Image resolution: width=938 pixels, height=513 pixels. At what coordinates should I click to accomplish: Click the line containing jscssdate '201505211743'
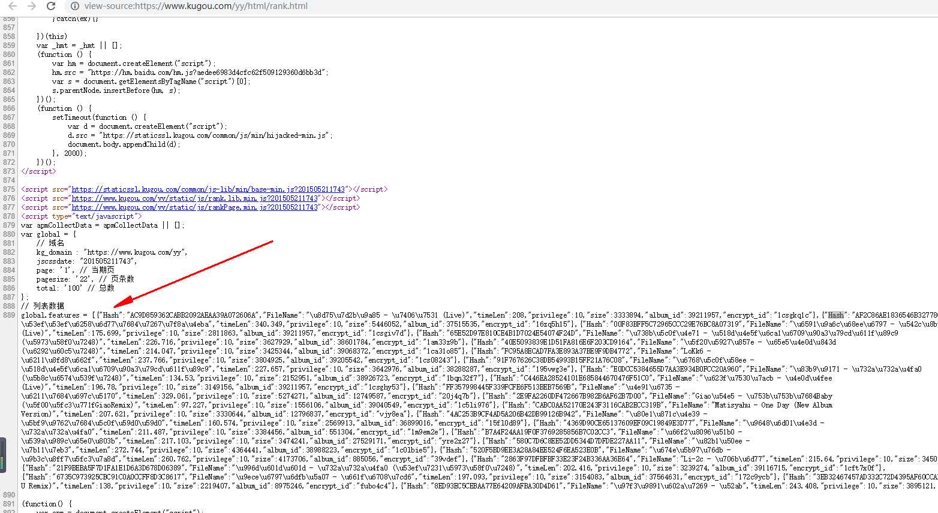point(86,261)
